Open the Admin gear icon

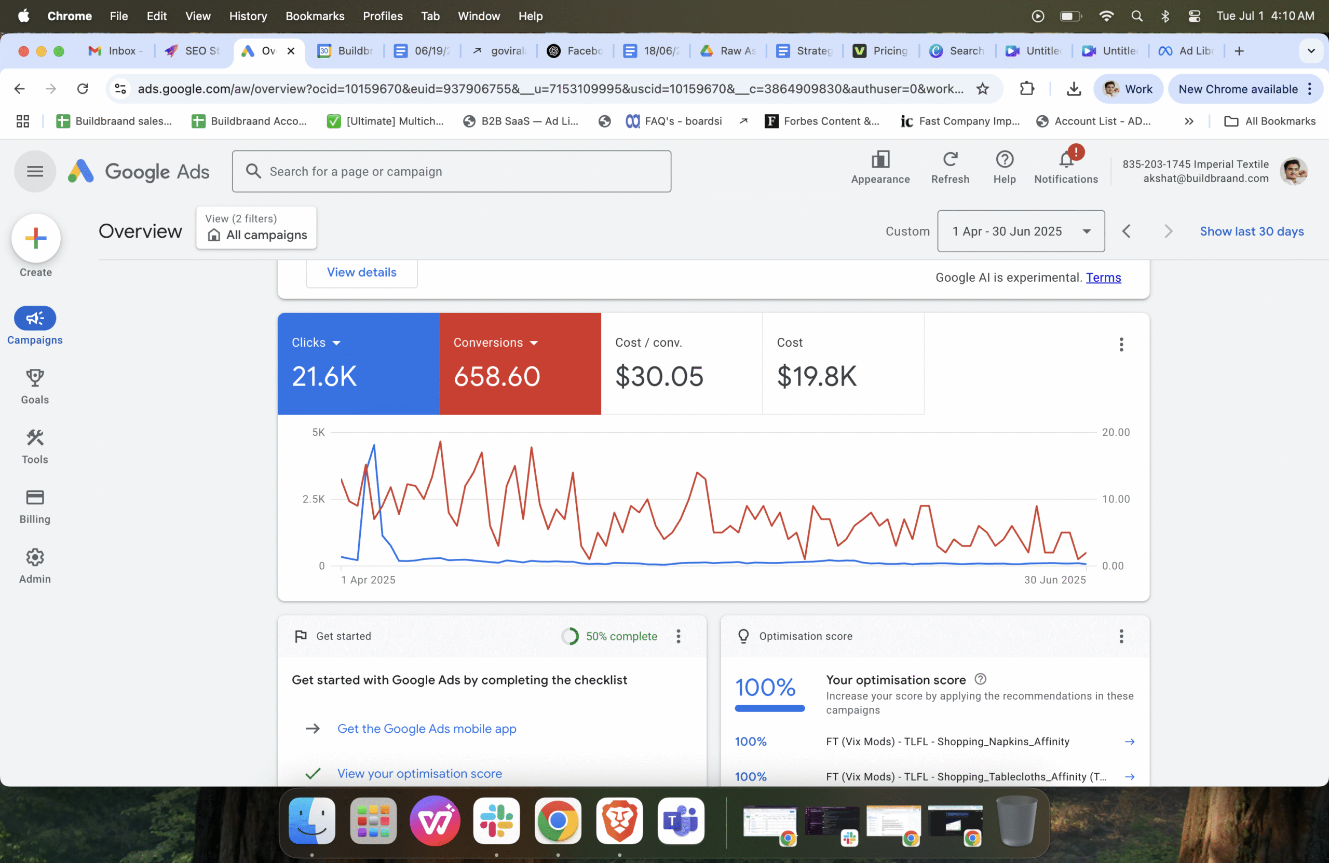coord(35,557)
